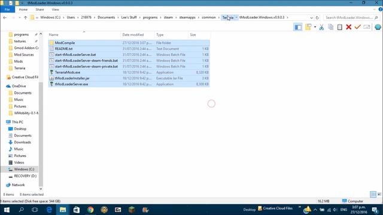The width and height of the screenshot is (383, 215).
Task: Go back with the Back arrow
Action: pos(5,17)
